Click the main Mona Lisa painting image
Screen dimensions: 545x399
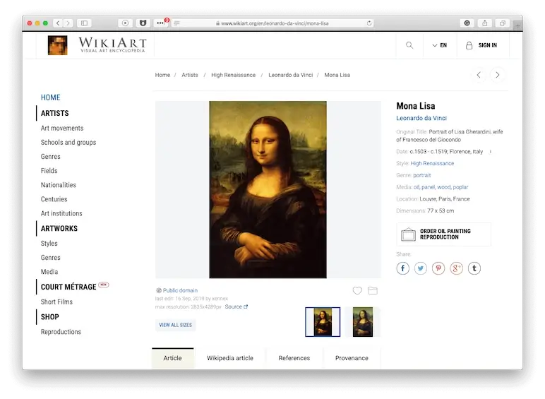[x=268, y=189]
